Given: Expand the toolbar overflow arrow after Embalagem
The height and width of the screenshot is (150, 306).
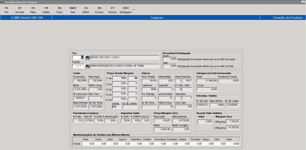Looking at the screenshot, I should tap(134, 10).
